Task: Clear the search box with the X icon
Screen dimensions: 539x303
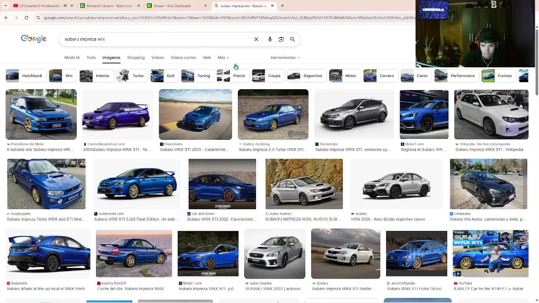Action: coord(256,39)
